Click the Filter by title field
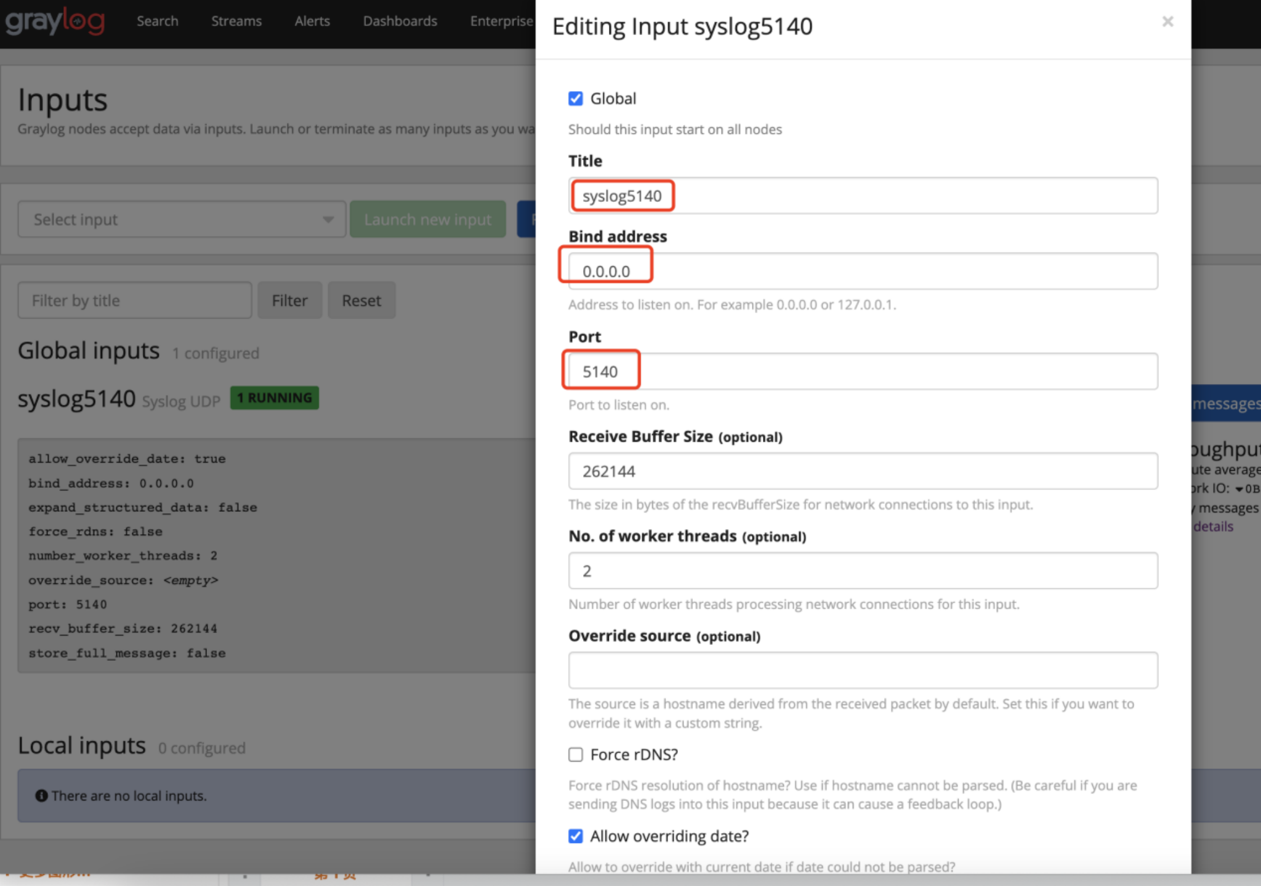The height and width of the screenshot is (886, 1261). click(x=134, y=300)
